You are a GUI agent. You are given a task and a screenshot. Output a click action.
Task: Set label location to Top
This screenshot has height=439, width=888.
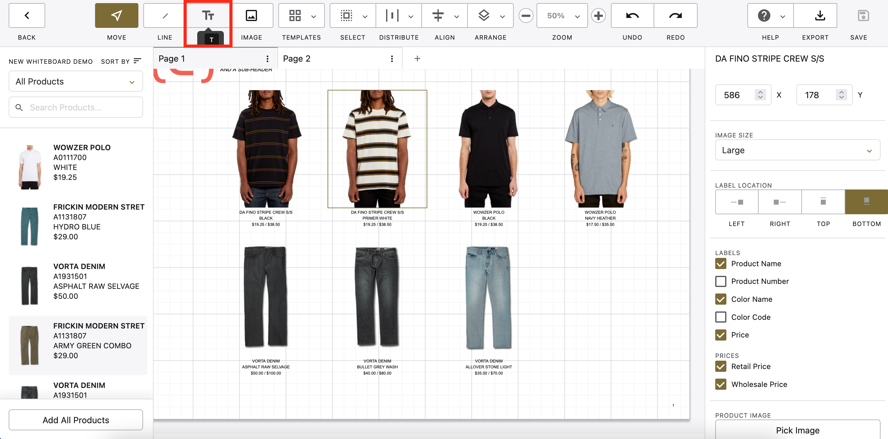(x=823, y=202)
